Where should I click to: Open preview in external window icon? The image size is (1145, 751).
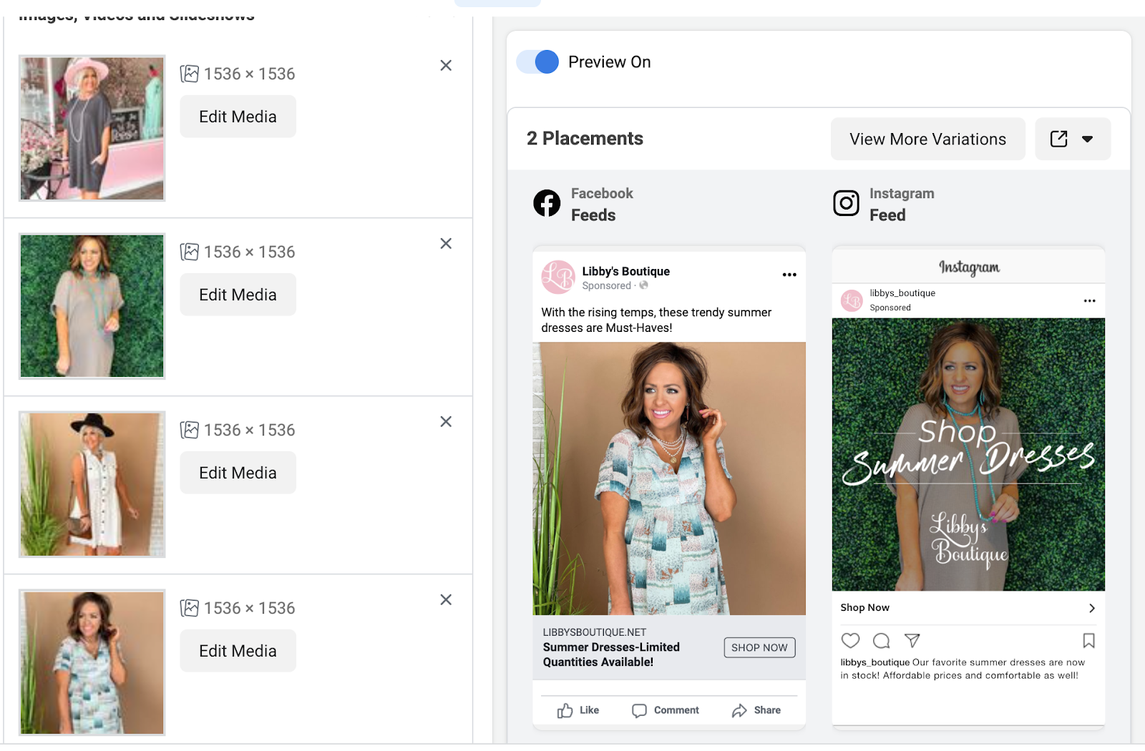1058,139
